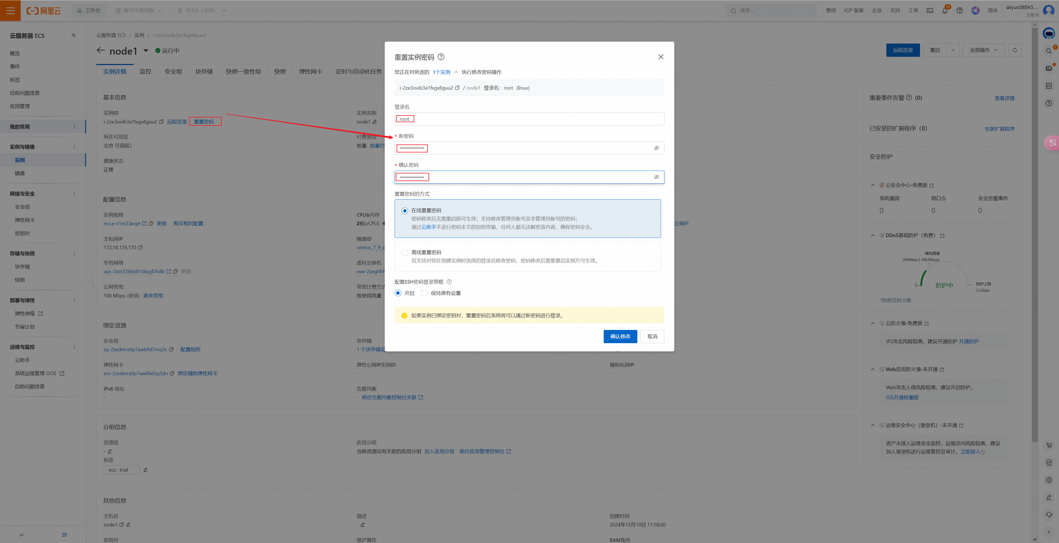The width and height of the screenshot is (1059, 543).
Task: Copy hostname node1 icon
Action: [122, 525]
